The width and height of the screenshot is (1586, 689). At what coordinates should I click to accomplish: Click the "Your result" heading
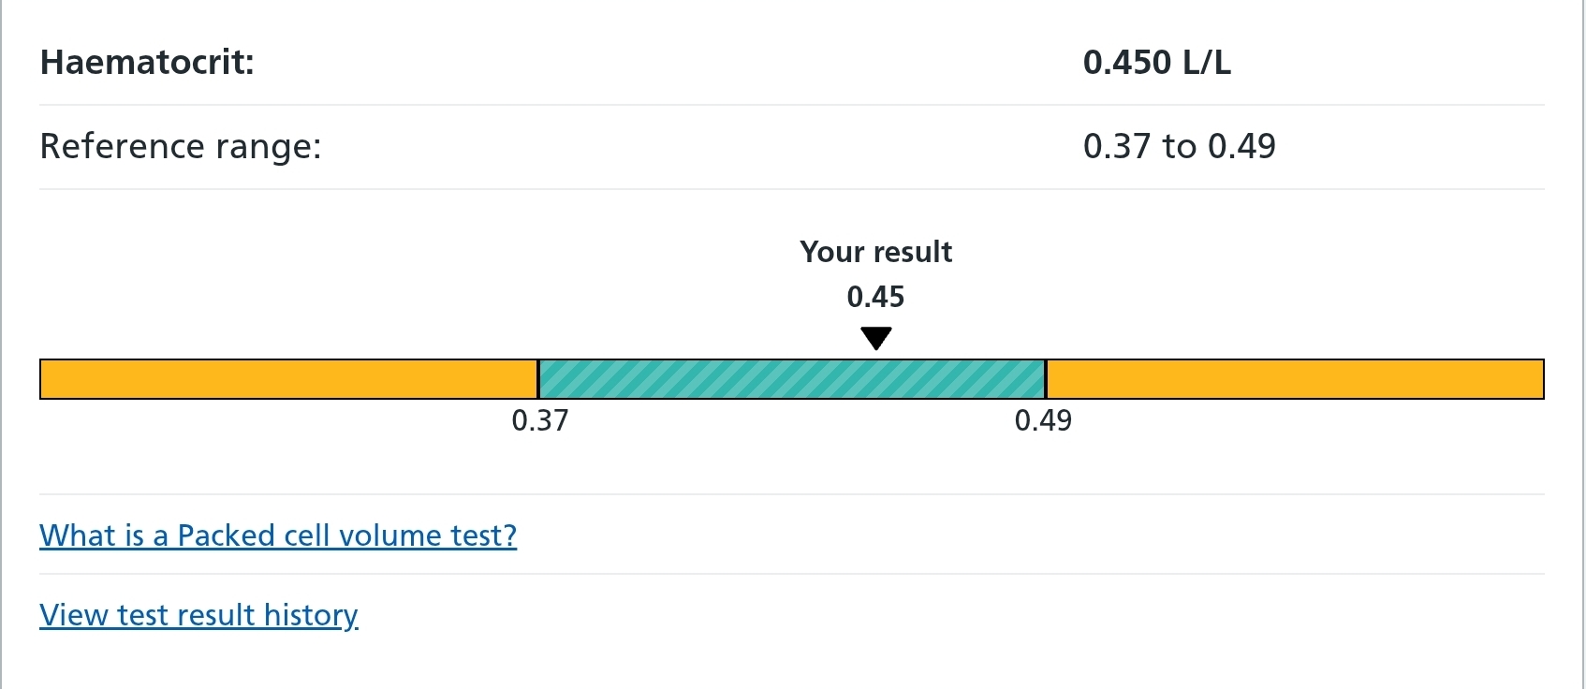point(876,252)
